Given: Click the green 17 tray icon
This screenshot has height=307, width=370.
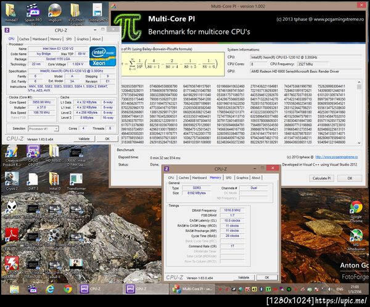Looking at the screenshot, I should [268, 289].
